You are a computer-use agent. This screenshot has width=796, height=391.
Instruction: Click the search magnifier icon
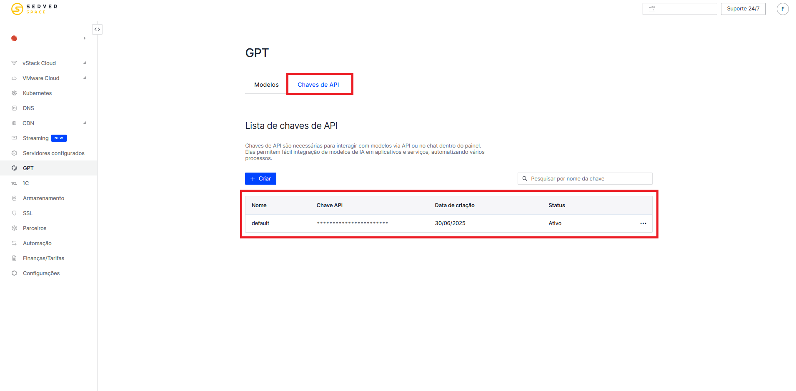[525, 178]
